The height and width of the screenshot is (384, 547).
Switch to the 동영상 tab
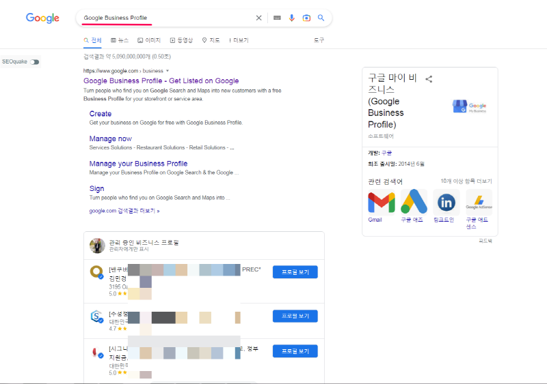pyautogui.click(x=181, y=40)
